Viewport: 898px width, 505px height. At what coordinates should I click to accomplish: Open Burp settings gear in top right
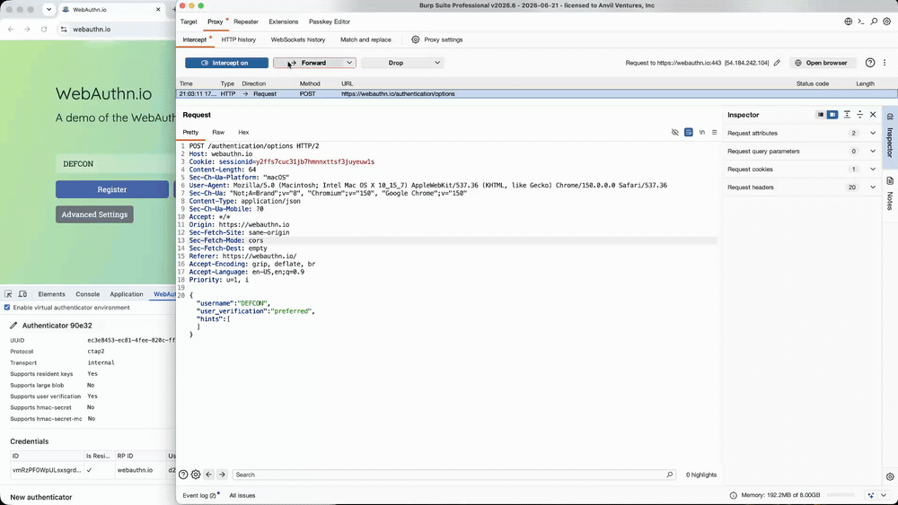[886, 22]
